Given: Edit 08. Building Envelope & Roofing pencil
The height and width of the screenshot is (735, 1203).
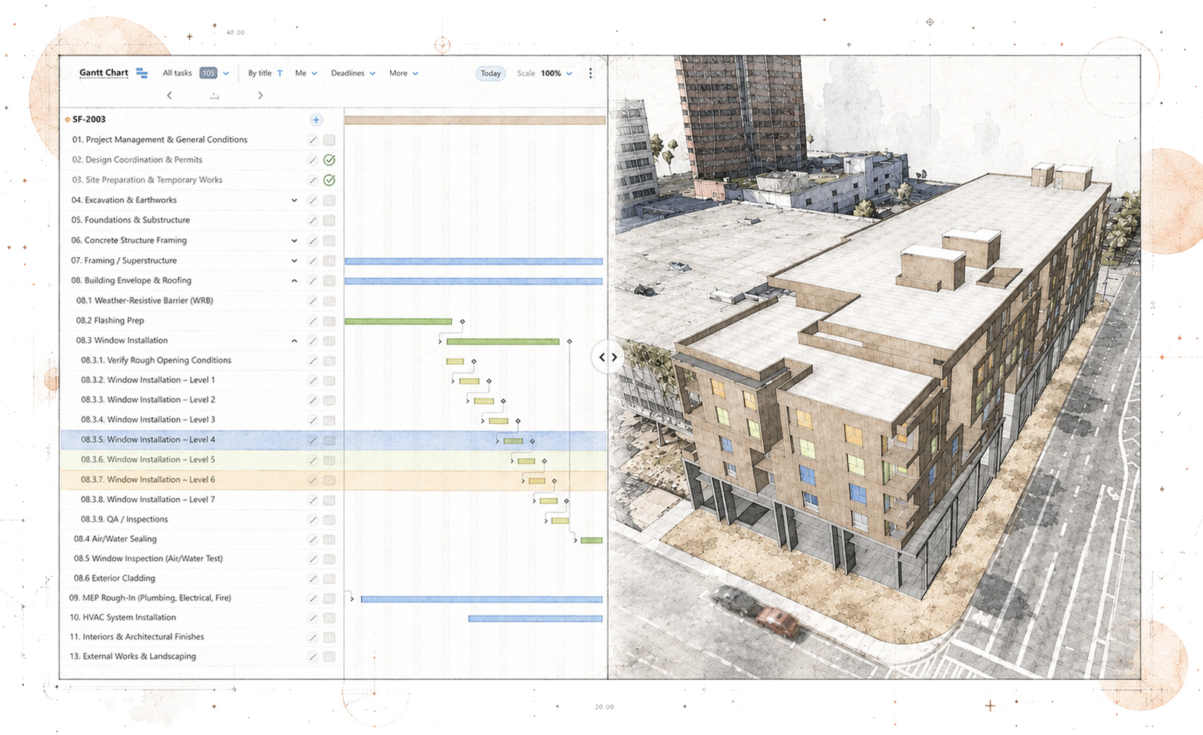Looking at the screenshot, I should (x=313, y=281).
